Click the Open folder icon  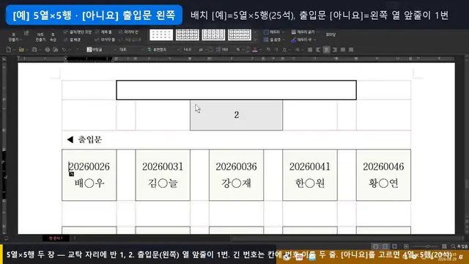[x=21, y=50]
